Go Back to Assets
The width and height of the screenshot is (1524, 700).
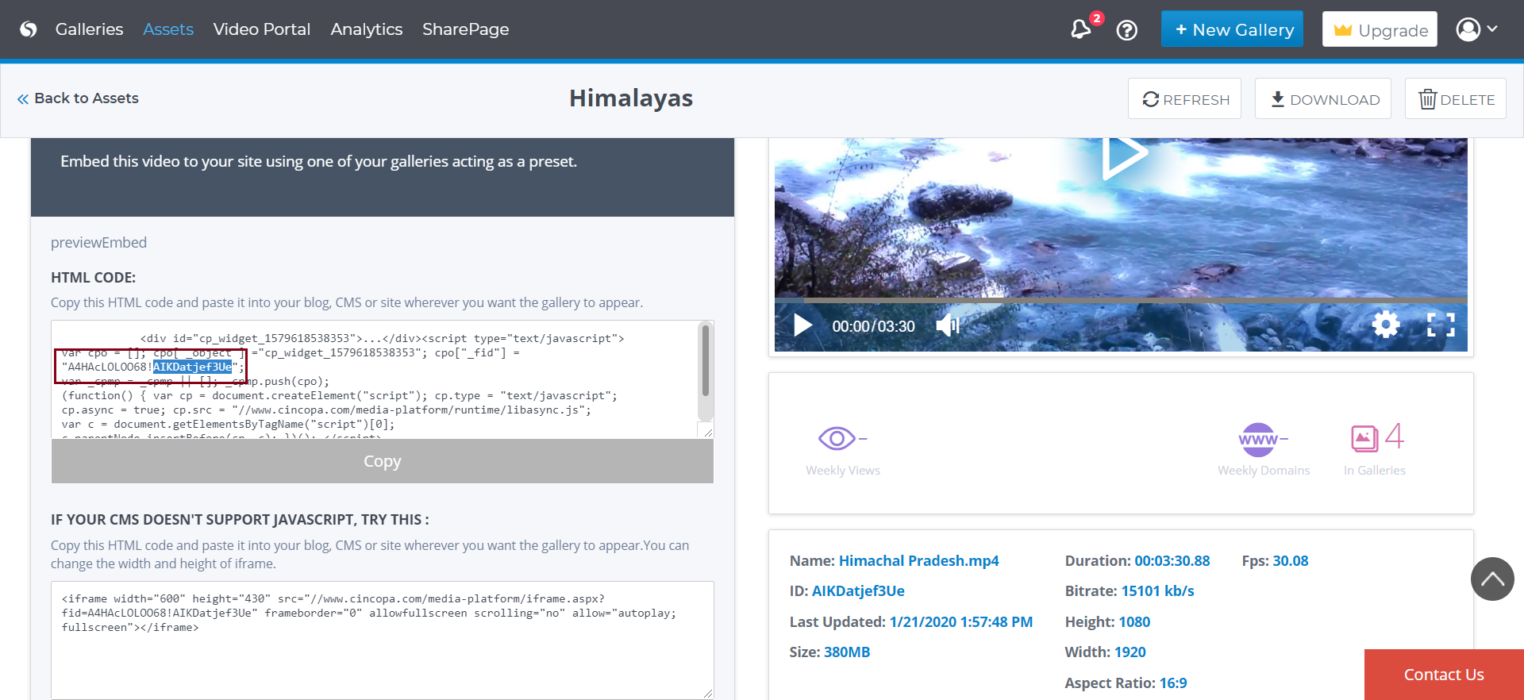pos(78,98)
